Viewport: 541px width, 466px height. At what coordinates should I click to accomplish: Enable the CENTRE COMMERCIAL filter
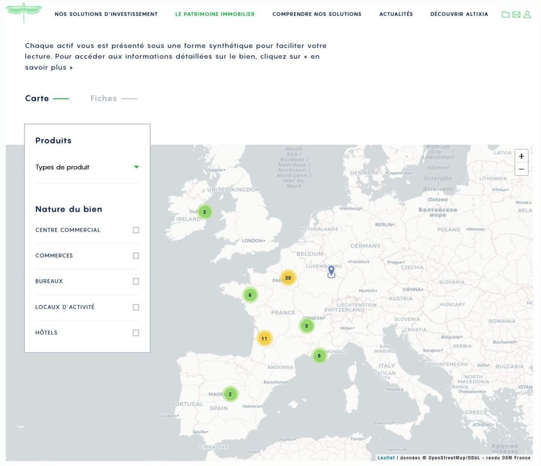click(x=135, y=230)
